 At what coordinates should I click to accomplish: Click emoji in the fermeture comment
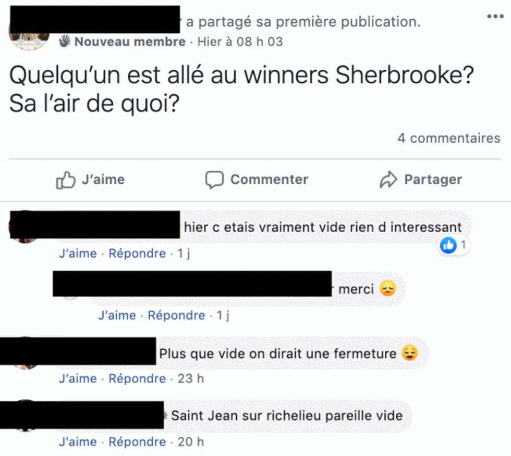[x=410, y=353]
